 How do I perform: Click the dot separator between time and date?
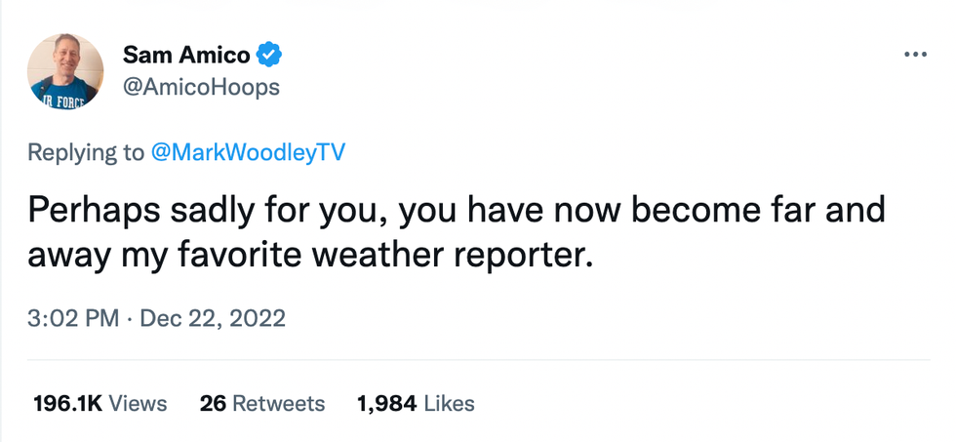point(129,319)
